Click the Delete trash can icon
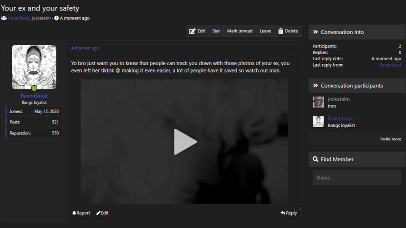 click(x=281, y=31)
